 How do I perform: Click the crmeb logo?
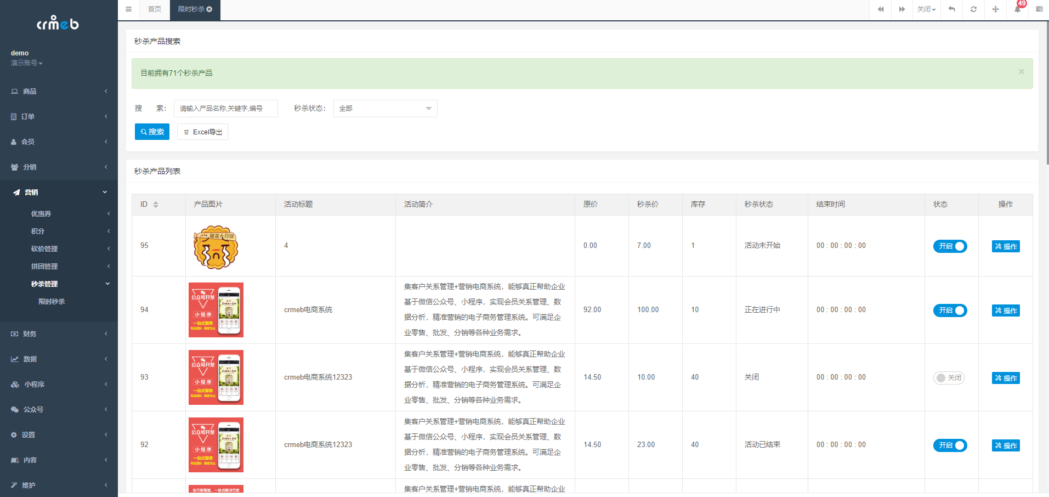coord(58,23)
